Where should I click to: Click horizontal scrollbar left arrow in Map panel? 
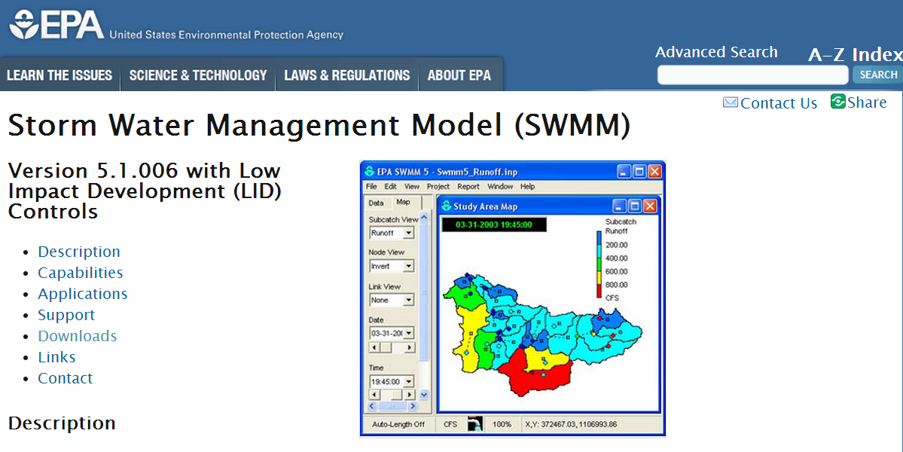click(x=371, y=406)
